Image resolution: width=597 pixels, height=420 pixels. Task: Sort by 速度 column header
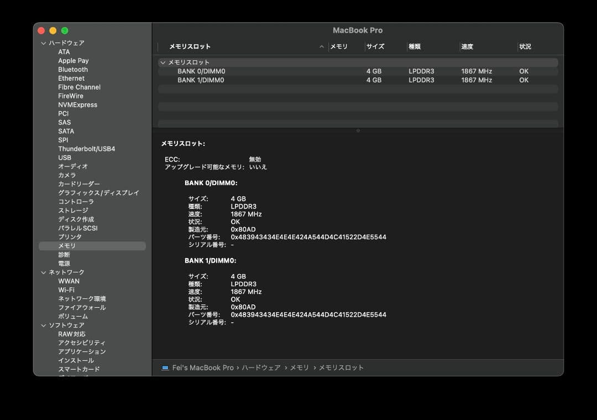[467, 47]
